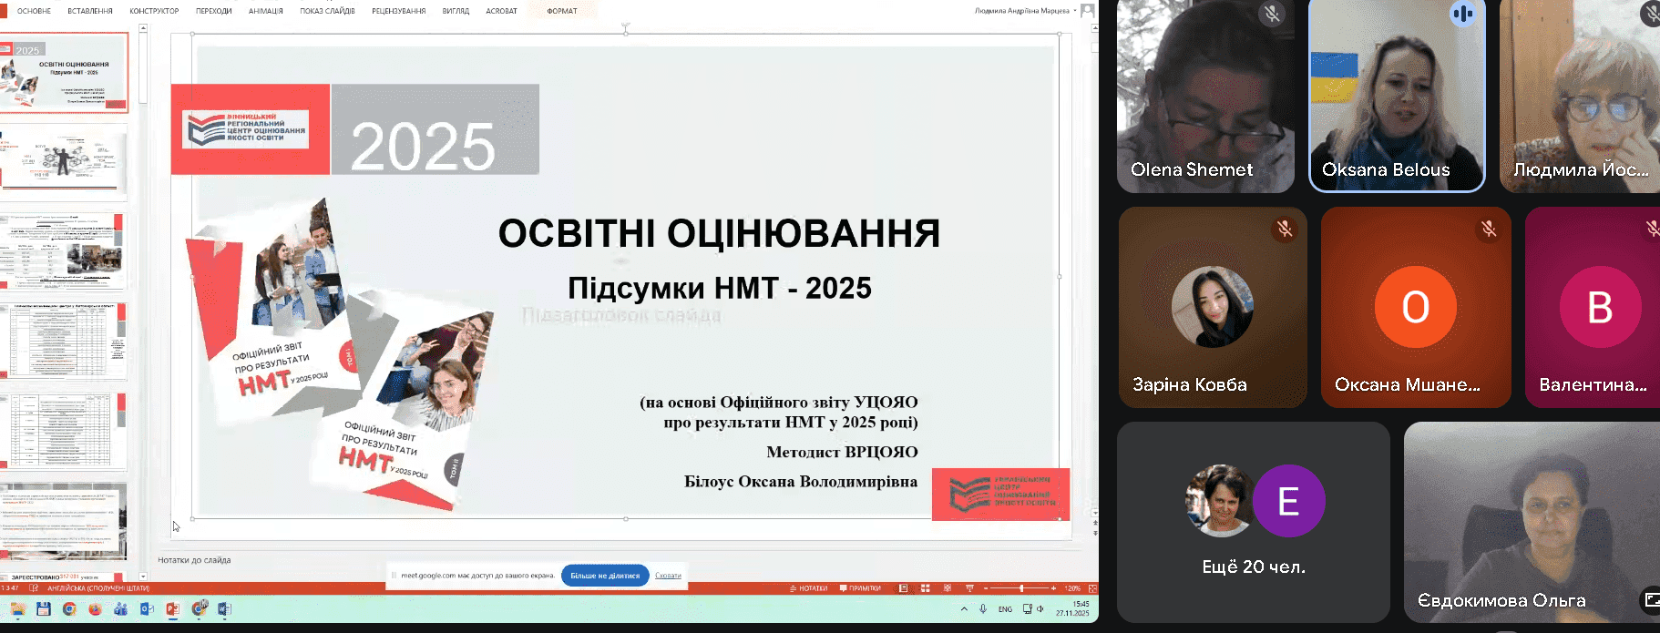Click slide panel scroll up arrow
This screenshot has width=1660, height=633.
(143, 28)
